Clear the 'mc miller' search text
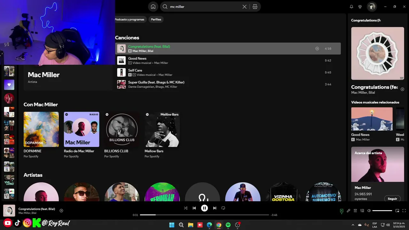 click(x=244, y=7)
